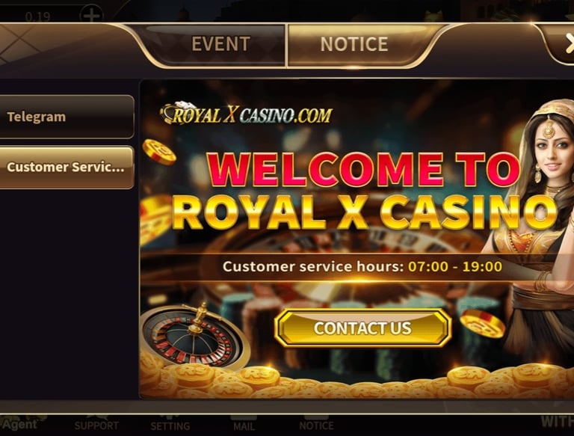This screenshot has height=436, width=574.
Task: Tap the WITHDRAW button at bottom right
Action: [557, 421]
